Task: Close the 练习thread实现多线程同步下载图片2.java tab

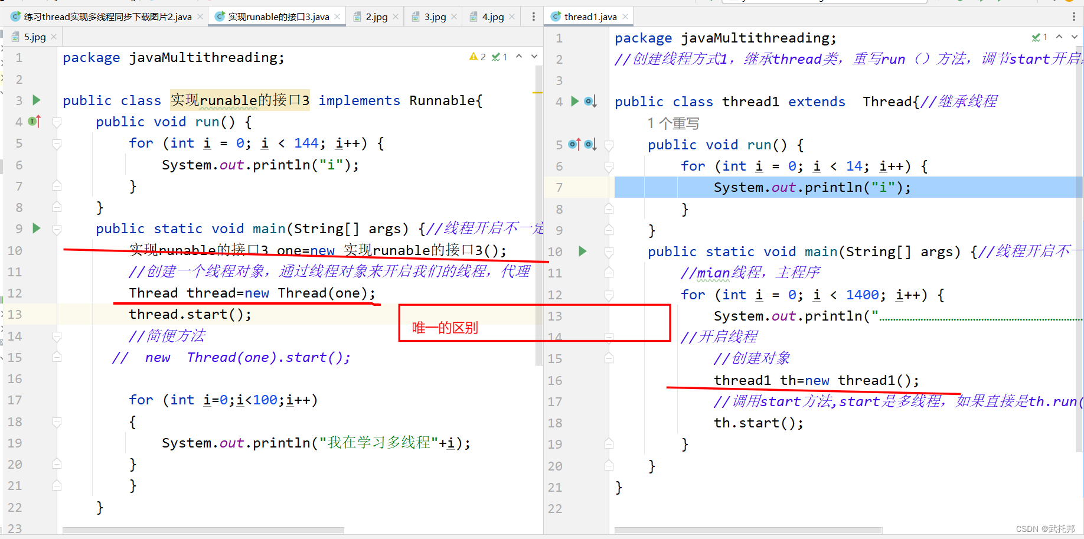Action: tap(200, 17)
